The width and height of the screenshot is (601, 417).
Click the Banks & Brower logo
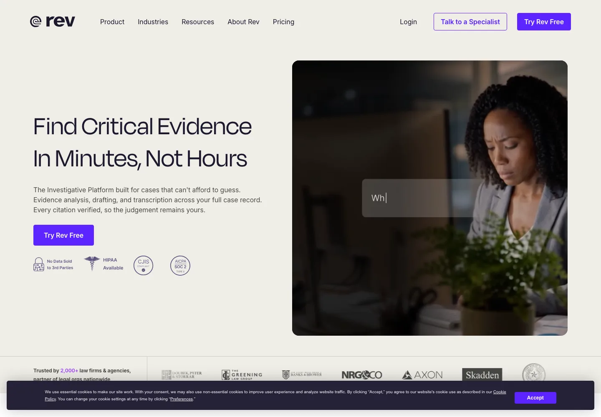coord(302,375)
